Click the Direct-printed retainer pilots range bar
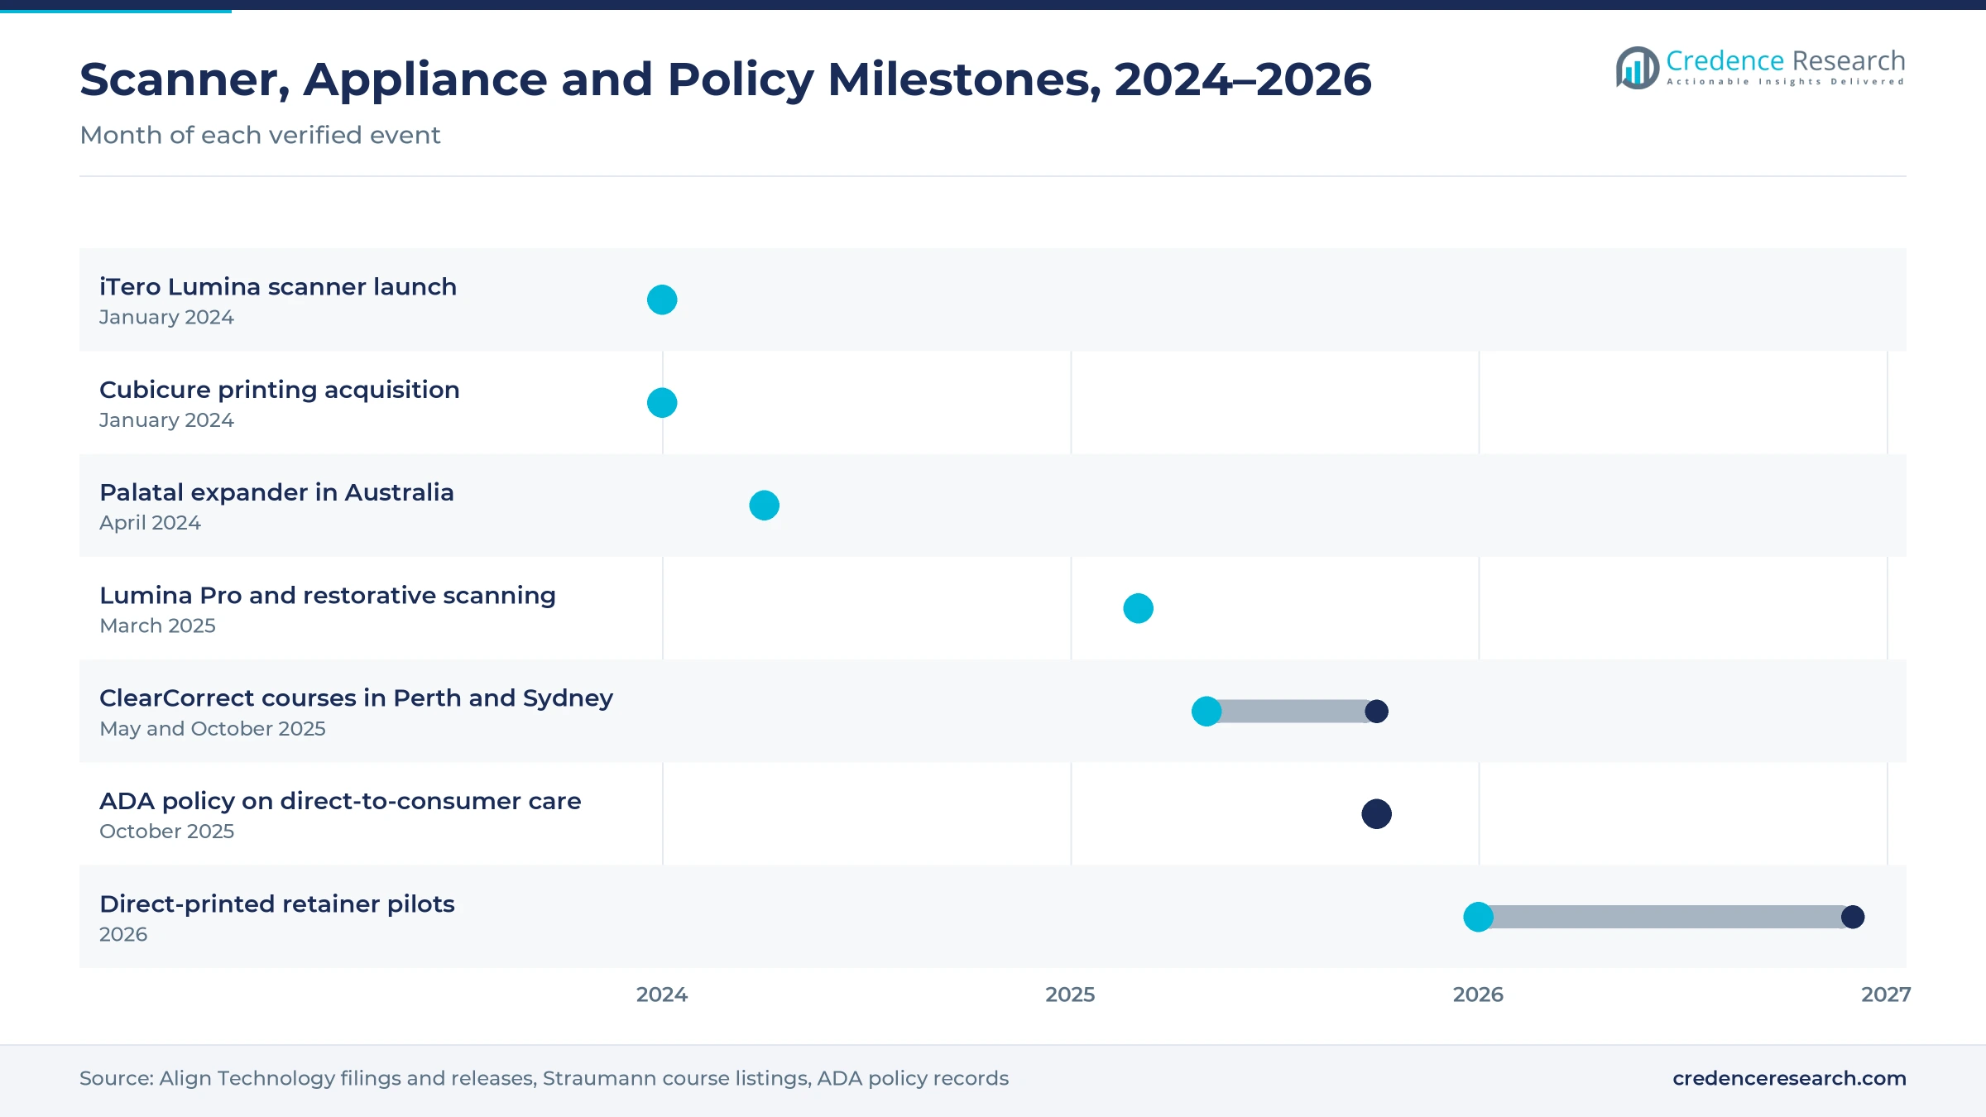 1665,917
